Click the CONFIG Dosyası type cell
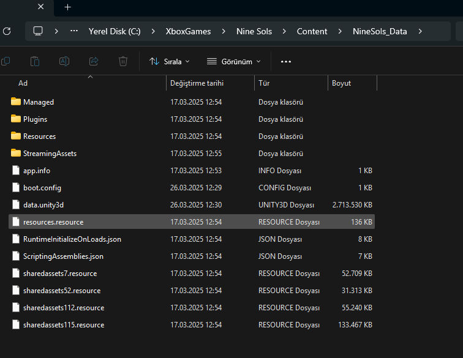 [285, 188]
